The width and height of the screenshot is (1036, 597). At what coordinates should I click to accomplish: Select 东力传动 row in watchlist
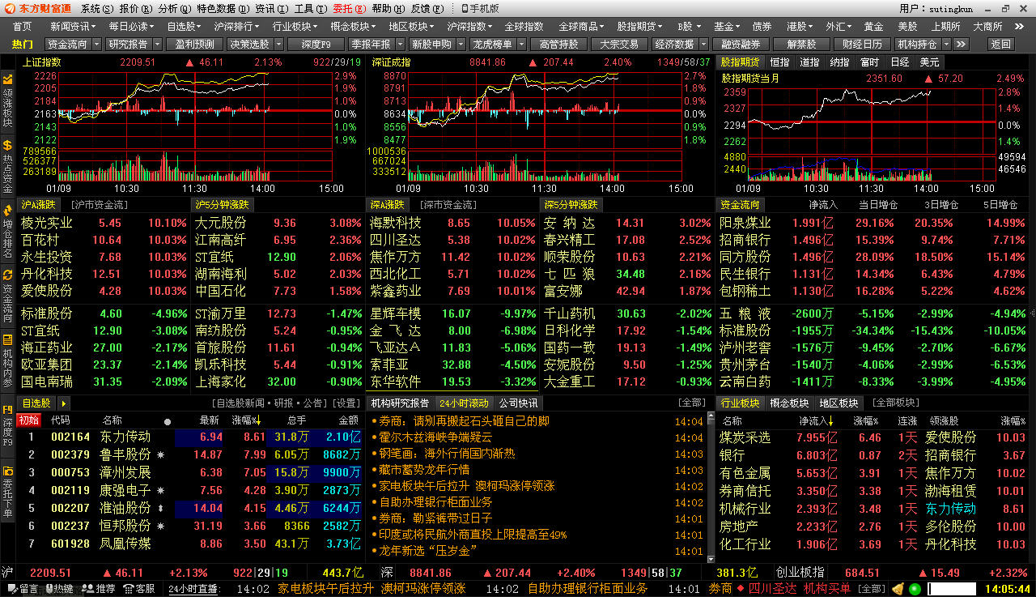click(x=189, y=437)
